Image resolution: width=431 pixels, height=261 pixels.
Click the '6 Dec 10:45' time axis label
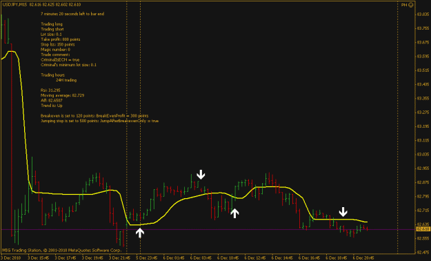[x=228, y=258]
